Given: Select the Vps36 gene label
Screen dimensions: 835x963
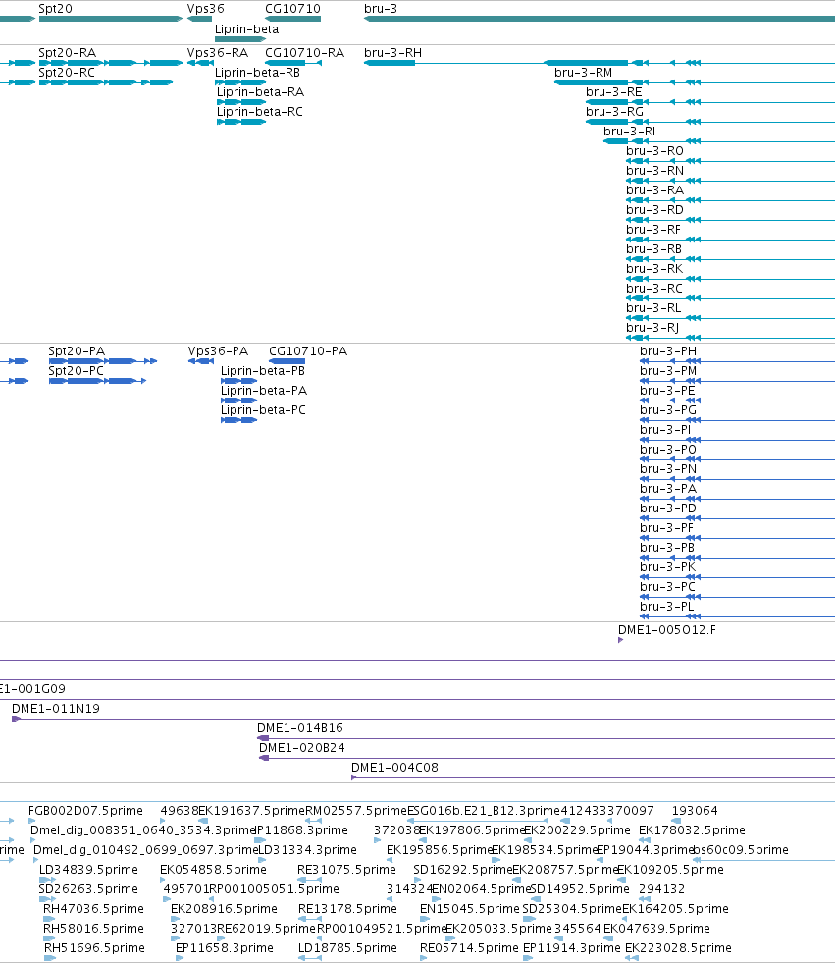Looking at the screenshot, I should point(206,9).
